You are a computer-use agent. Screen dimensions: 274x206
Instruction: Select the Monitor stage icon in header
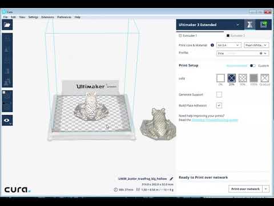click(x=264, y=25)
